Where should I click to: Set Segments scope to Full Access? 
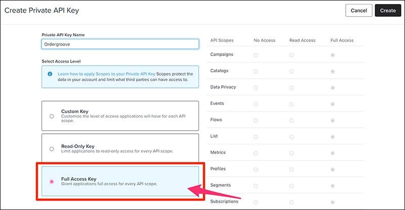coord(332,186)
